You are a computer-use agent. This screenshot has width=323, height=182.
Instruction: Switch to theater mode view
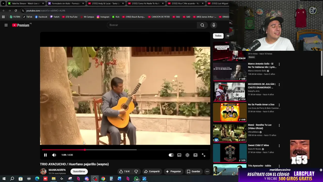tap(195, 155)
